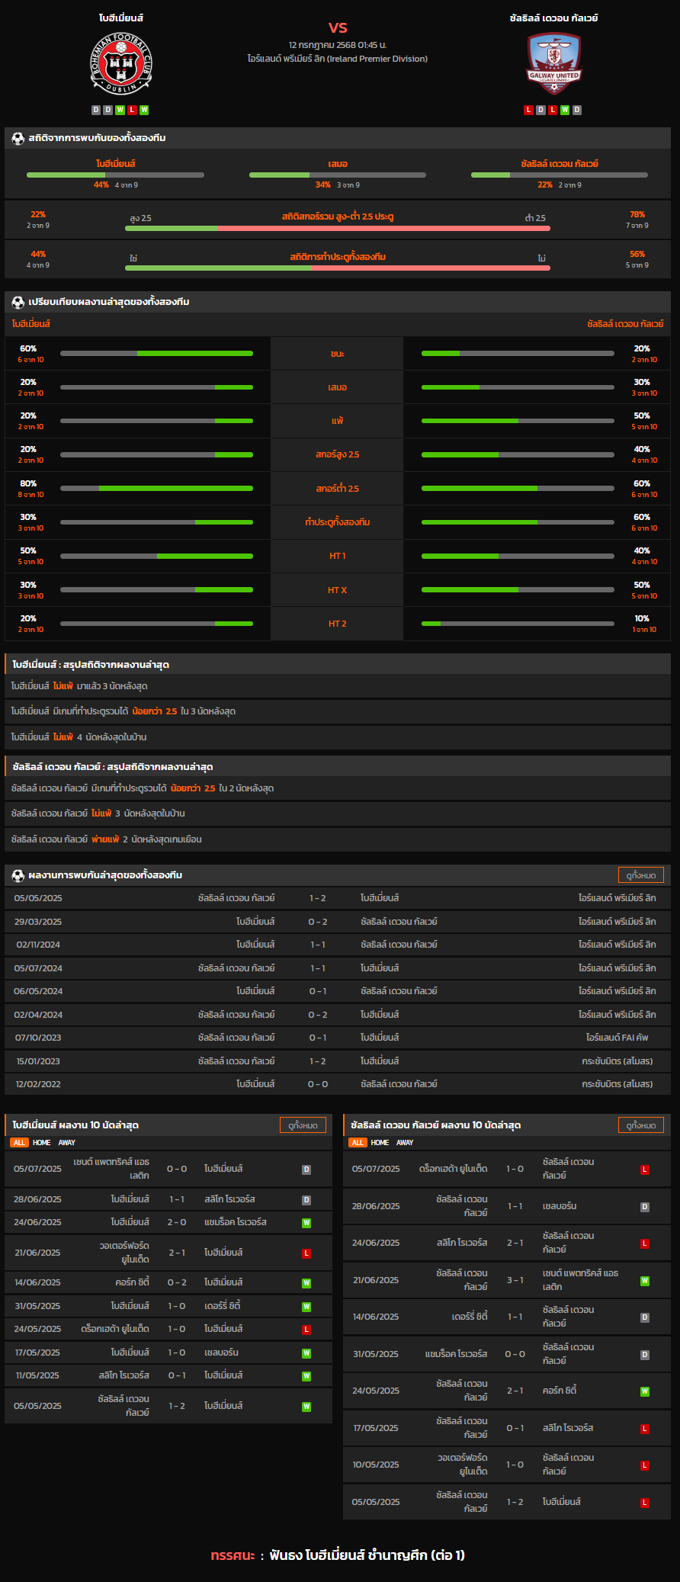Click W badge on Galway 21/06/2025 row

click(645, 1281)
